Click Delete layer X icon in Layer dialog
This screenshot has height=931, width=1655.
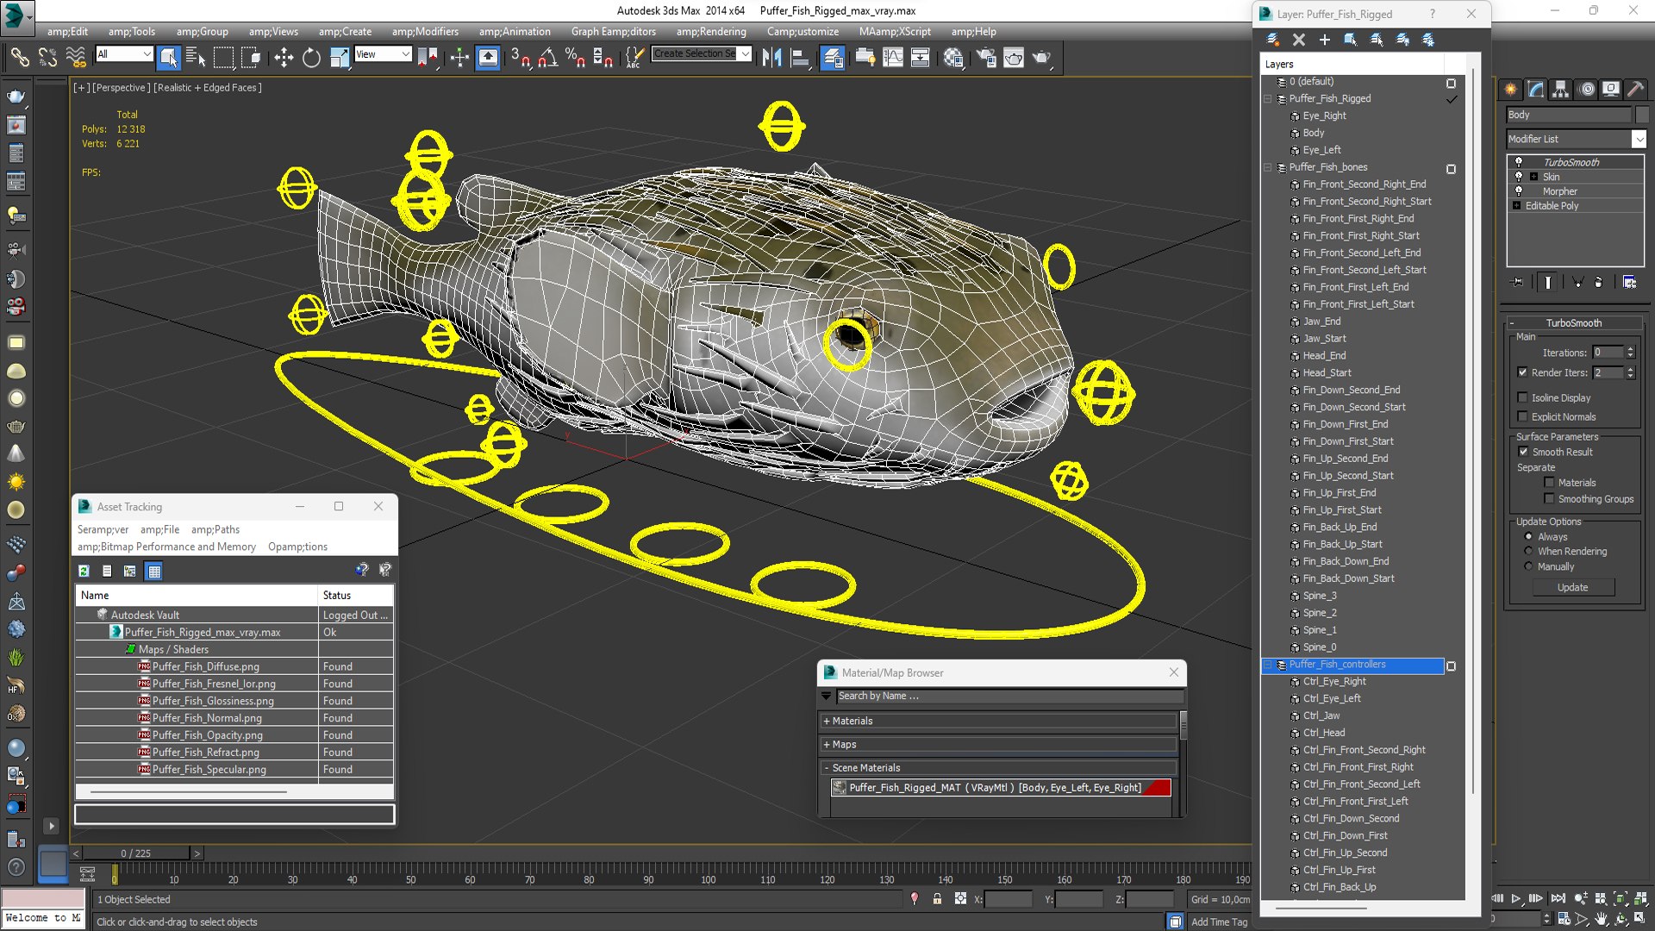tap(1299, 40)
